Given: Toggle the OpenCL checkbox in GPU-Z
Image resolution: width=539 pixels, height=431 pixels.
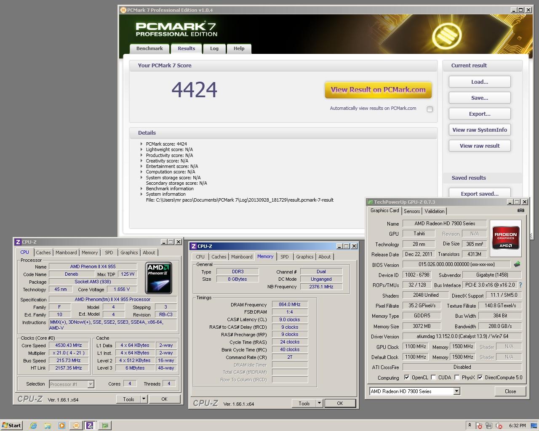Looking at the screenshot, I should (x=406, y=377).
